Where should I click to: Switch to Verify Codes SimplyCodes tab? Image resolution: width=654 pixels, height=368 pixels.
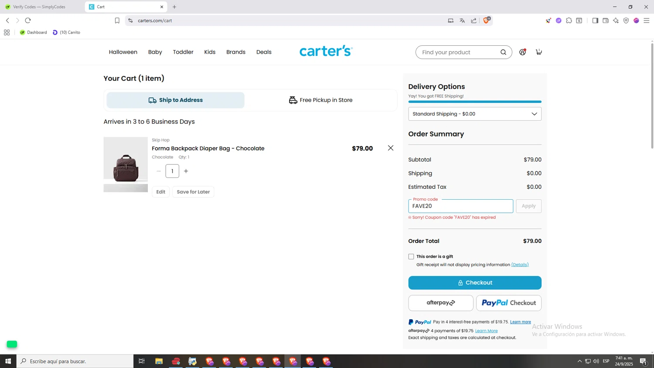[x=39, y=7]
